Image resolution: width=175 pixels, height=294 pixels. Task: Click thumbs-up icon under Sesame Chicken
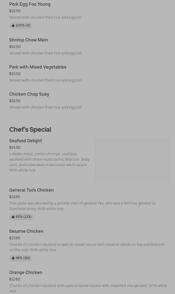pyautogui.click(x=13, y=258)
